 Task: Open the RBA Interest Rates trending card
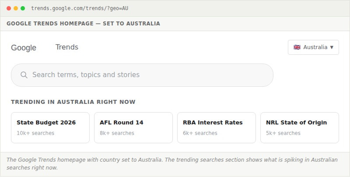[x=217, y=127]
